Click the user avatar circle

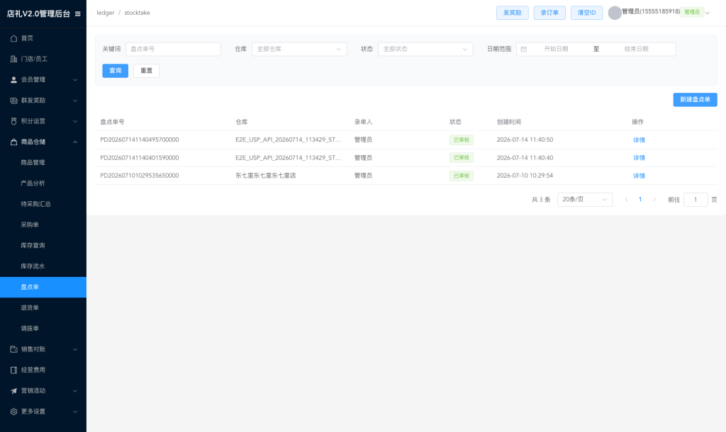click(615, 13)
